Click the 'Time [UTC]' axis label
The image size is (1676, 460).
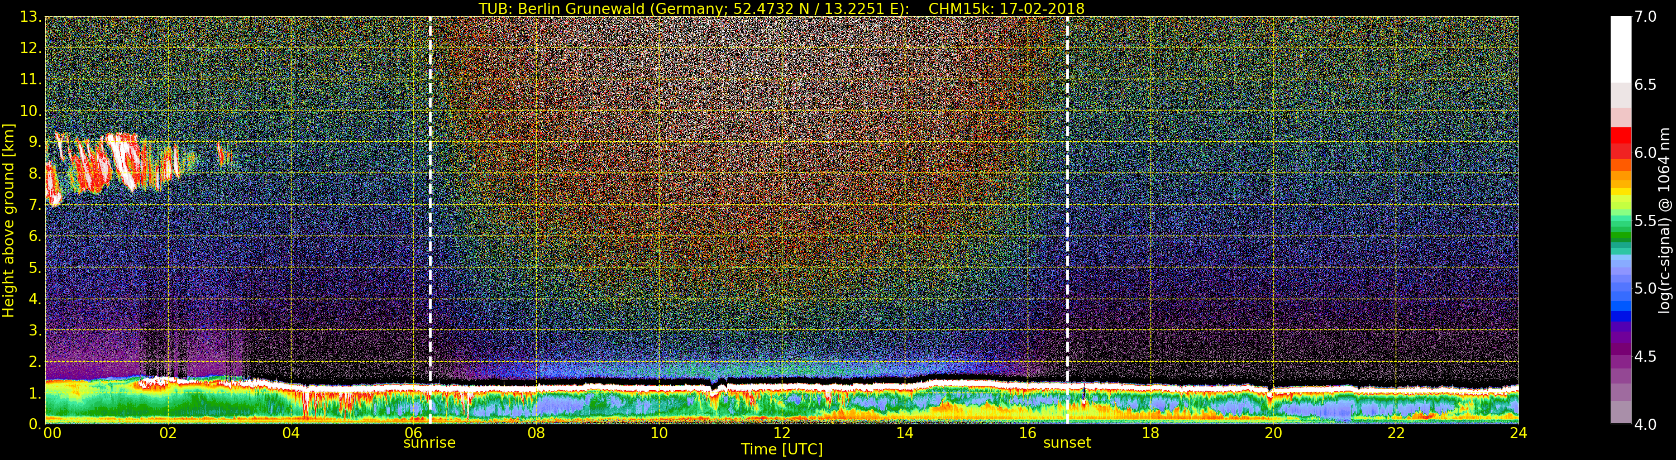tap(781, 449)
